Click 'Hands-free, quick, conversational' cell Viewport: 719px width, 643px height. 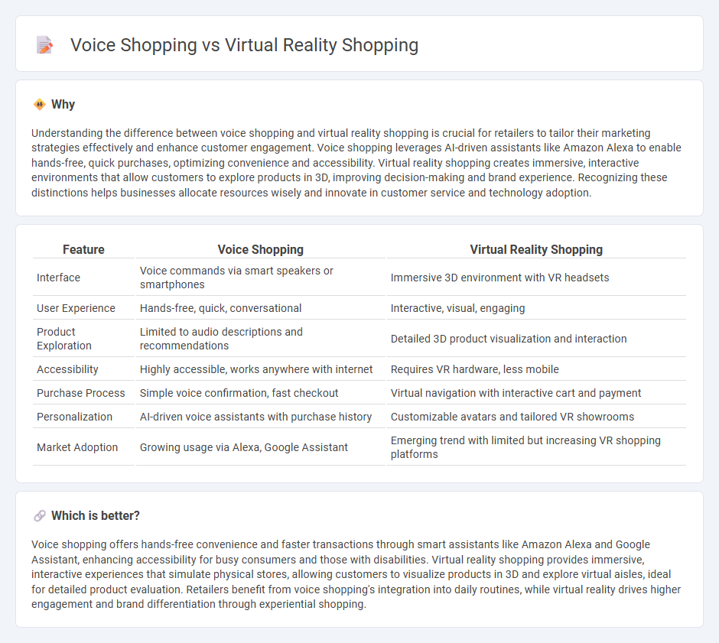point(261,308)
